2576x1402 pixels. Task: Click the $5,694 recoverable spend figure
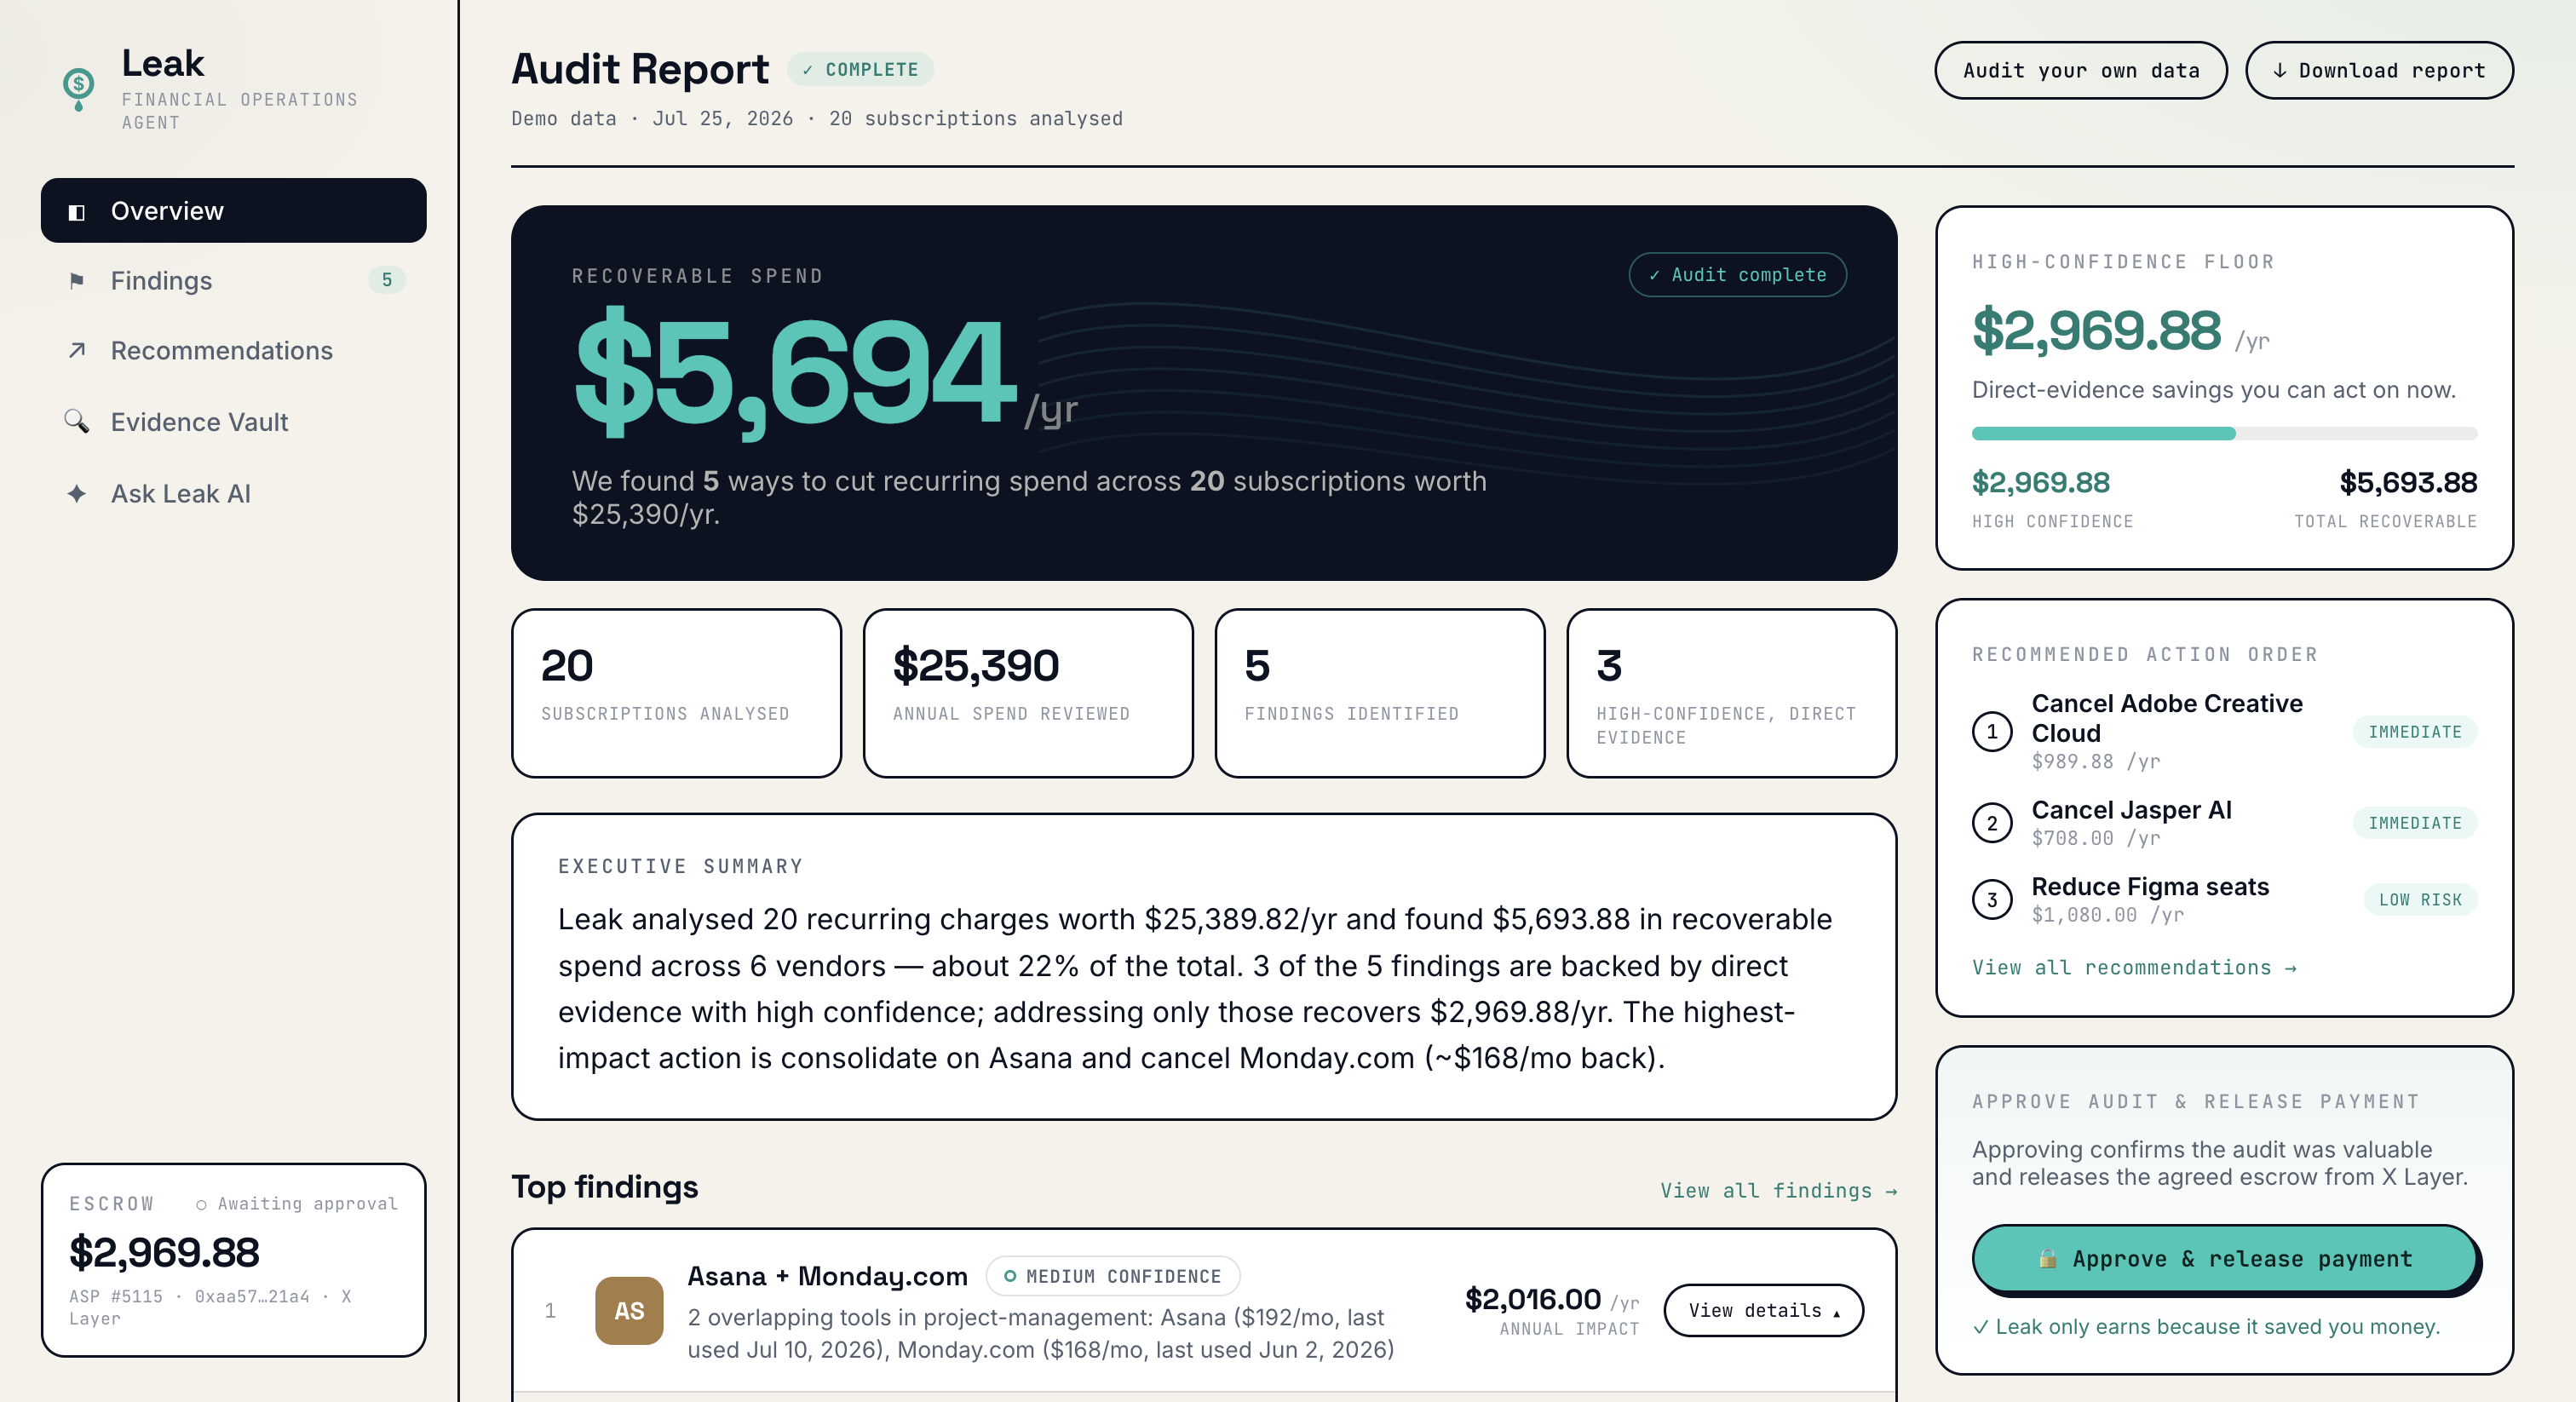click(795, 372)
